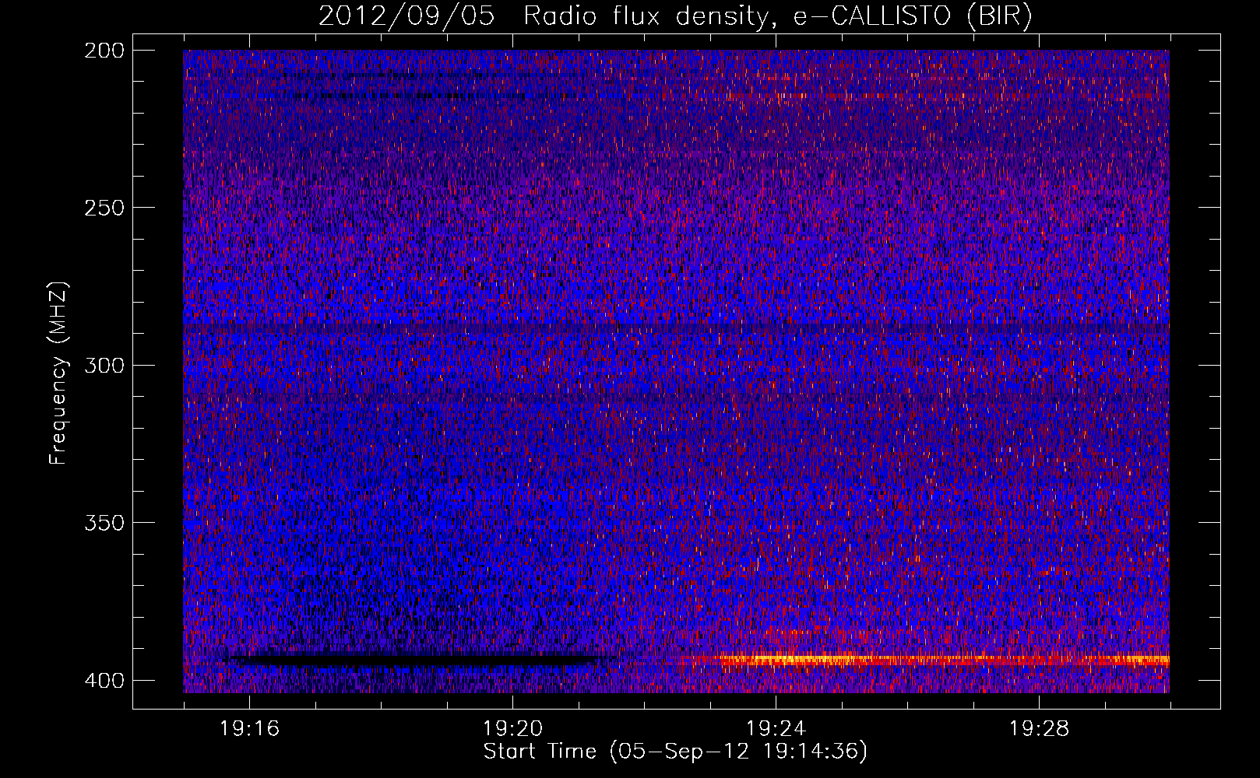The width and height of the screenshot is (1260, 778).
Task: Click the 300 frequency tick label
Action: pyautogui.click(x=104, y=365)
